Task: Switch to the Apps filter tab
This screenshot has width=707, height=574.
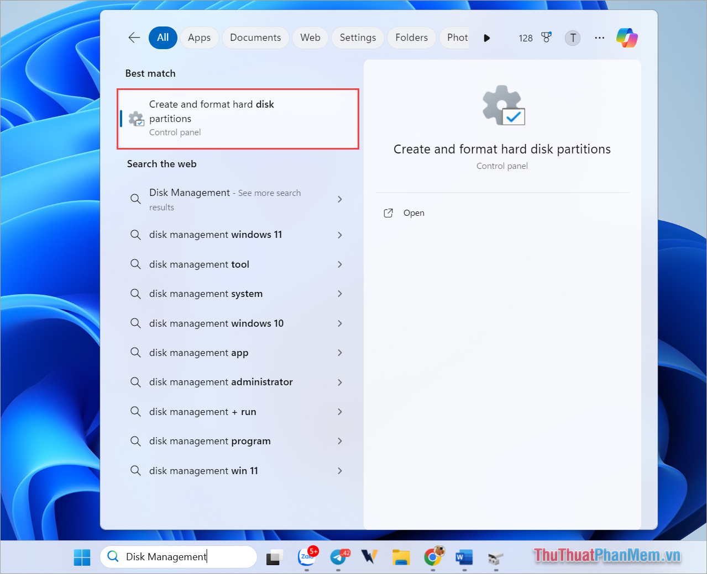Action: click(x=199, y=38)
